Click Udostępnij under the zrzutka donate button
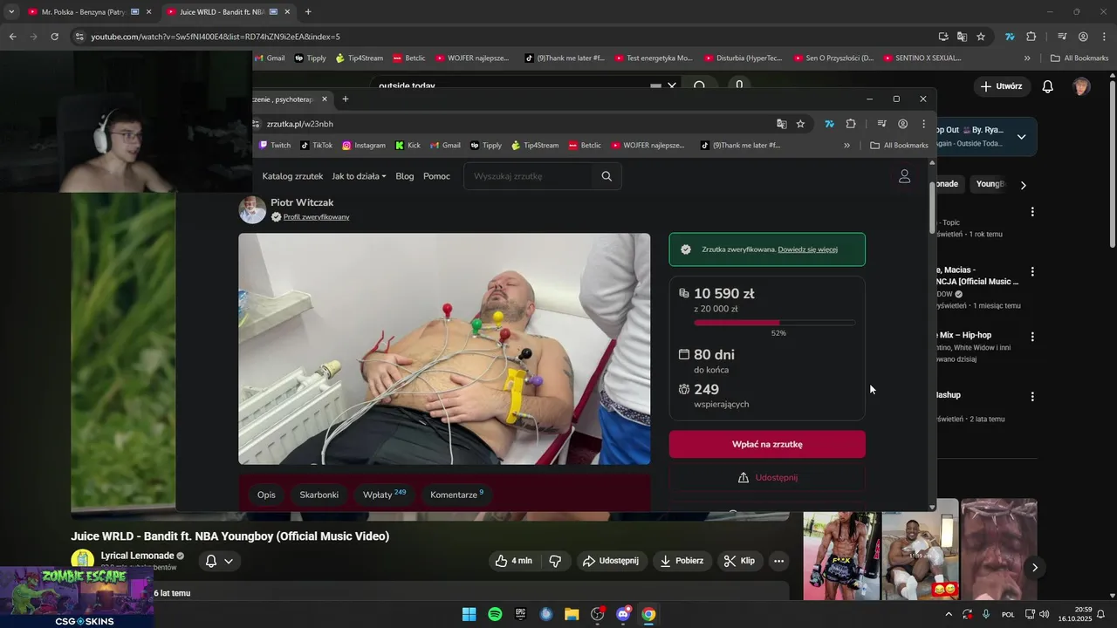 [x=767, y=478]
